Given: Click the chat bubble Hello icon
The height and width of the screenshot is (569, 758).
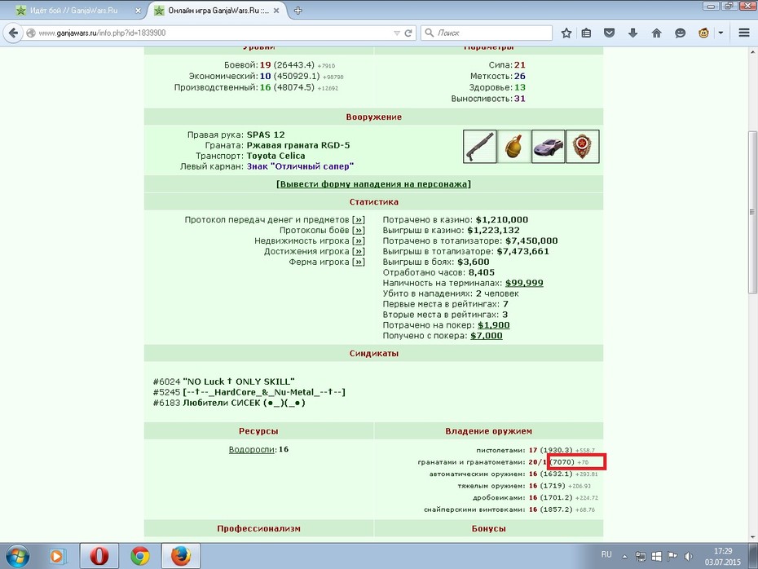Looking at the screenshot, I should pyautogui.click(x=681, y=33).
